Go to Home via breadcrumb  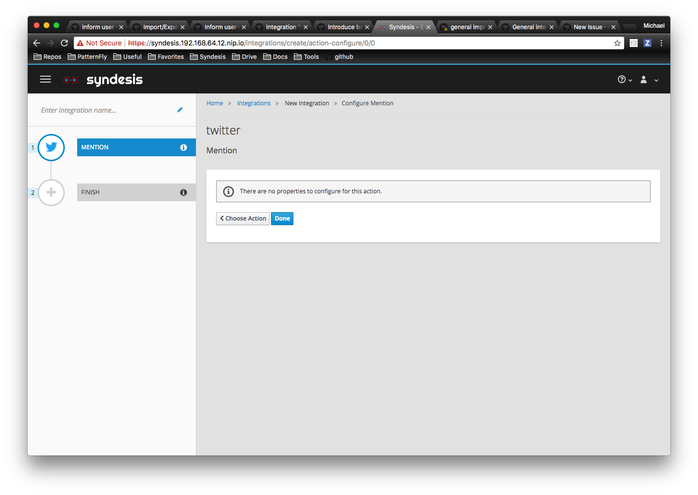[215, 103]
